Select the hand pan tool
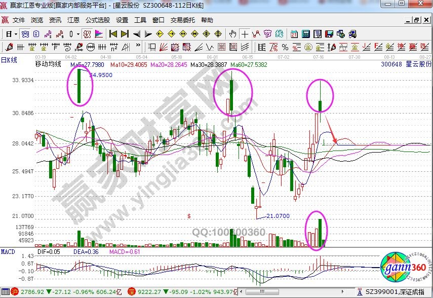The height and width of the screenshot is (298, 433). point(232,34)
